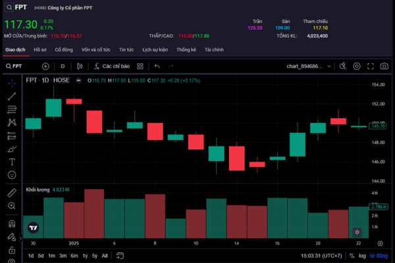
Task: Set the range to 1m
Action: click(x=51, y=256)
